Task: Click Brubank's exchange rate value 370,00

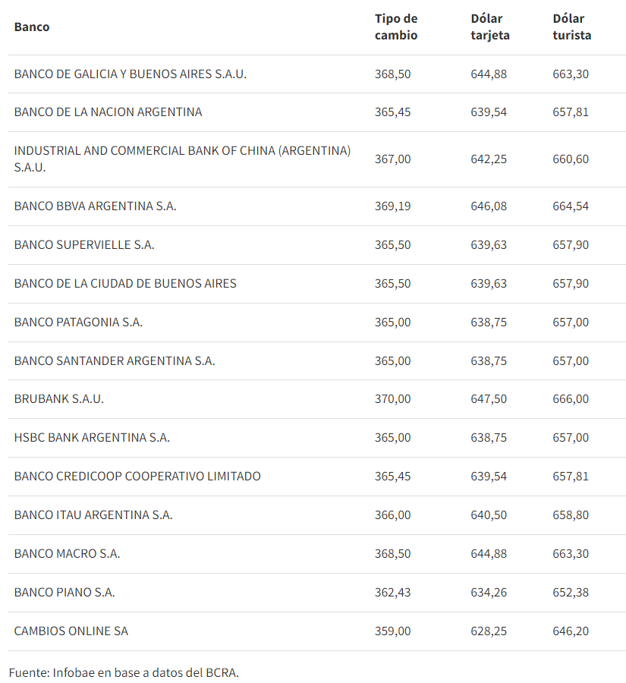Action: pos(392,399)
